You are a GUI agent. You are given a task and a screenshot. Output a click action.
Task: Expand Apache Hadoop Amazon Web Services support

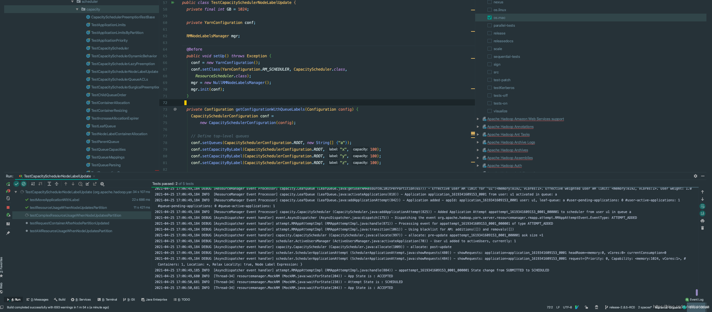click(x=478, y=119)
